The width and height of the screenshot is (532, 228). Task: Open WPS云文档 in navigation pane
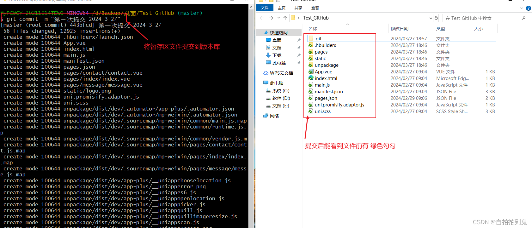pos(281,73)
